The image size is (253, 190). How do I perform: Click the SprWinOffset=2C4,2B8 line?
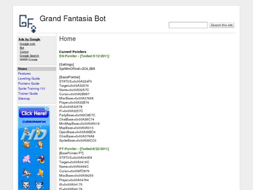[x=77, y=69]
